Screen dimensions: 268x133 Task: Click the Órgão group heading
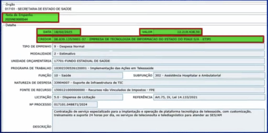click(10, 4)
